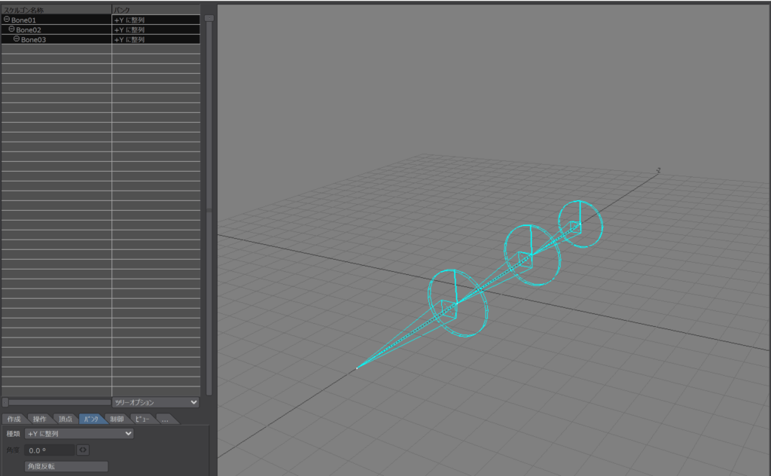771x476 pixels.
Task: Click the 角度反転 button
Action: point(66,466)
